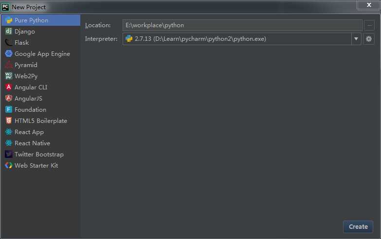Expand the interpreter dropdown arrow

pyautogui.click(x=356, y=39)
